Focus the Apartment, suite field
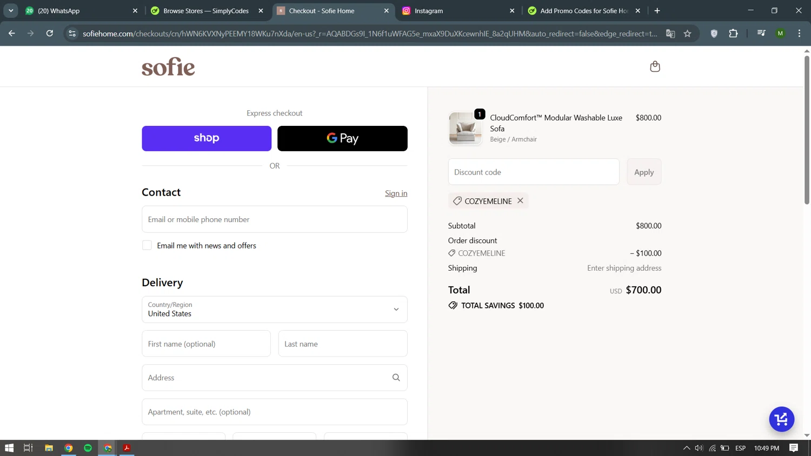This screenshot has width=811, height=456. coord(275,412)
